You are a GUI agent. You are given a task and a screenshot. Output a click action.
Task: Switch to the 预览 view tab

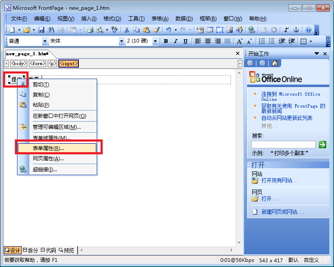click(66, 250)
